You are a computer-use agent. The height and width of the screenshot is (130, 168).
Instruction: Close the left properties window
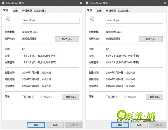(81, 3)
